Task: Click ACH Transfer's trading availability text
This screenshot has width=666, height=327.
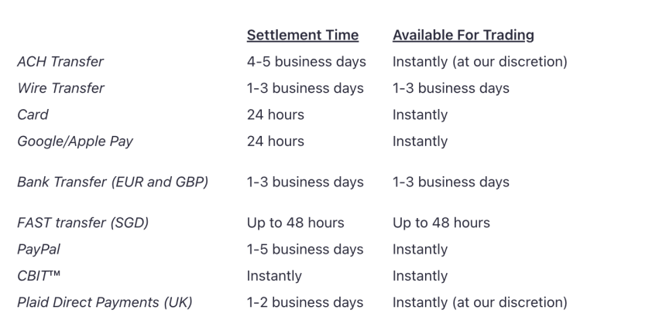Action: coord(479,61)
